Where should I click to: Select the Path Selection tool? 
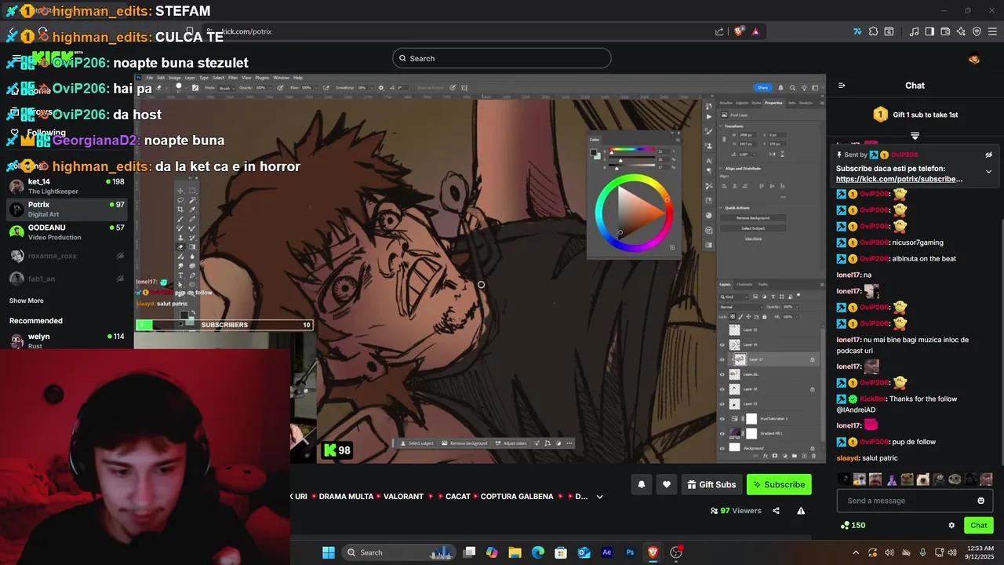click(180, 284)
